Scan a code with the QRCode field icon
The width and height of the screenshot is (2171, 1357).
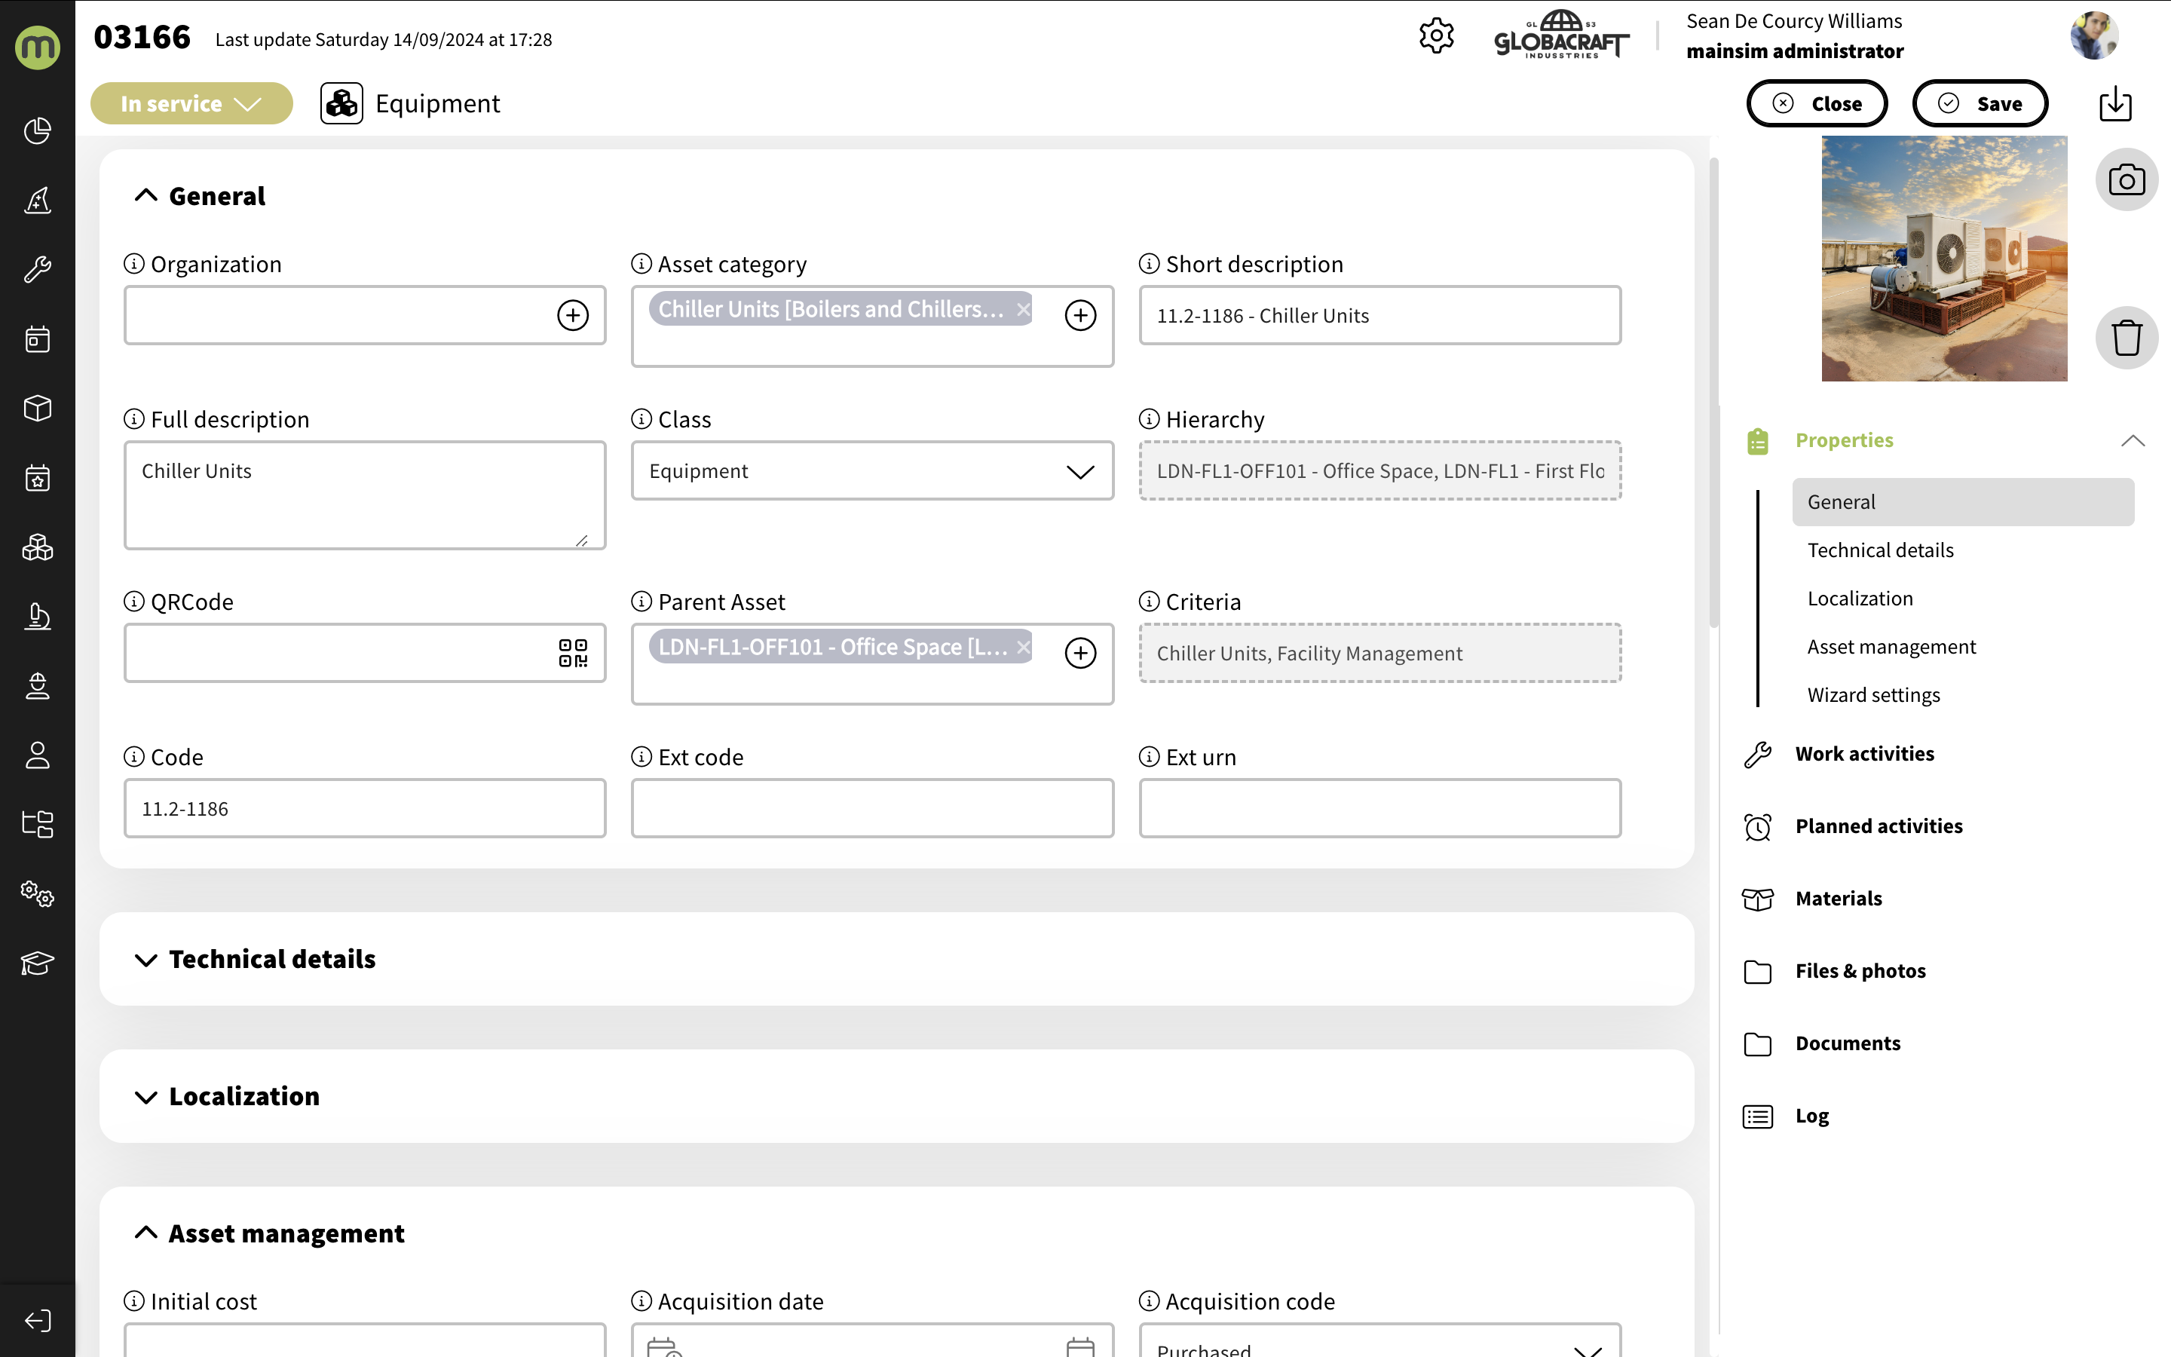click(x=572, y=654)
